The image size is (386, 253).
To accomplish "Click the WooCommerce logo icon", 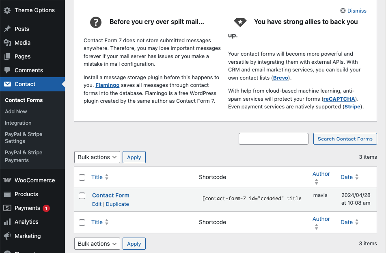I will click(7, 180).
